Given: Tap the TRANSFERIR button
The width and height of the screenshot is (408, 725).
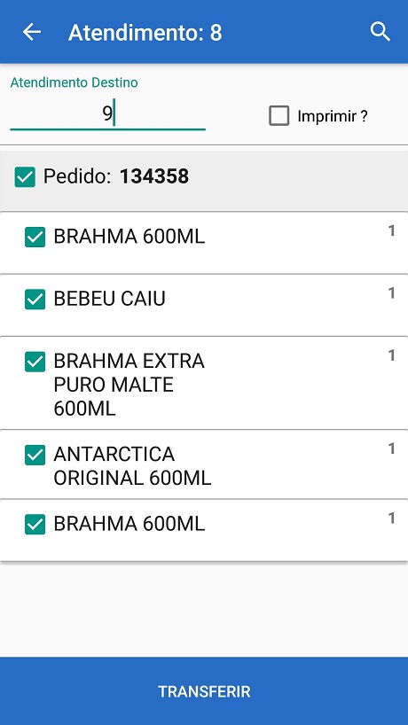Looking at the screenshot, I should 204,691.
